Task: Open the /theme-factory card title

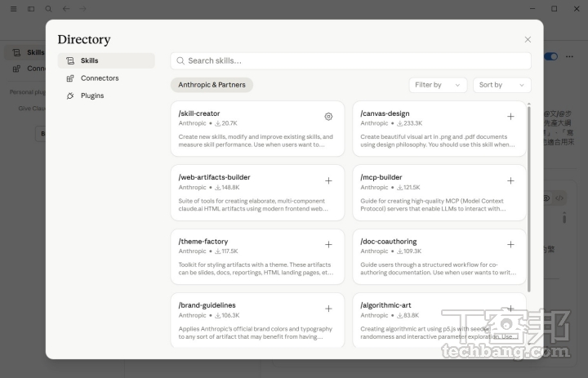Action: (x=203, y=242)
